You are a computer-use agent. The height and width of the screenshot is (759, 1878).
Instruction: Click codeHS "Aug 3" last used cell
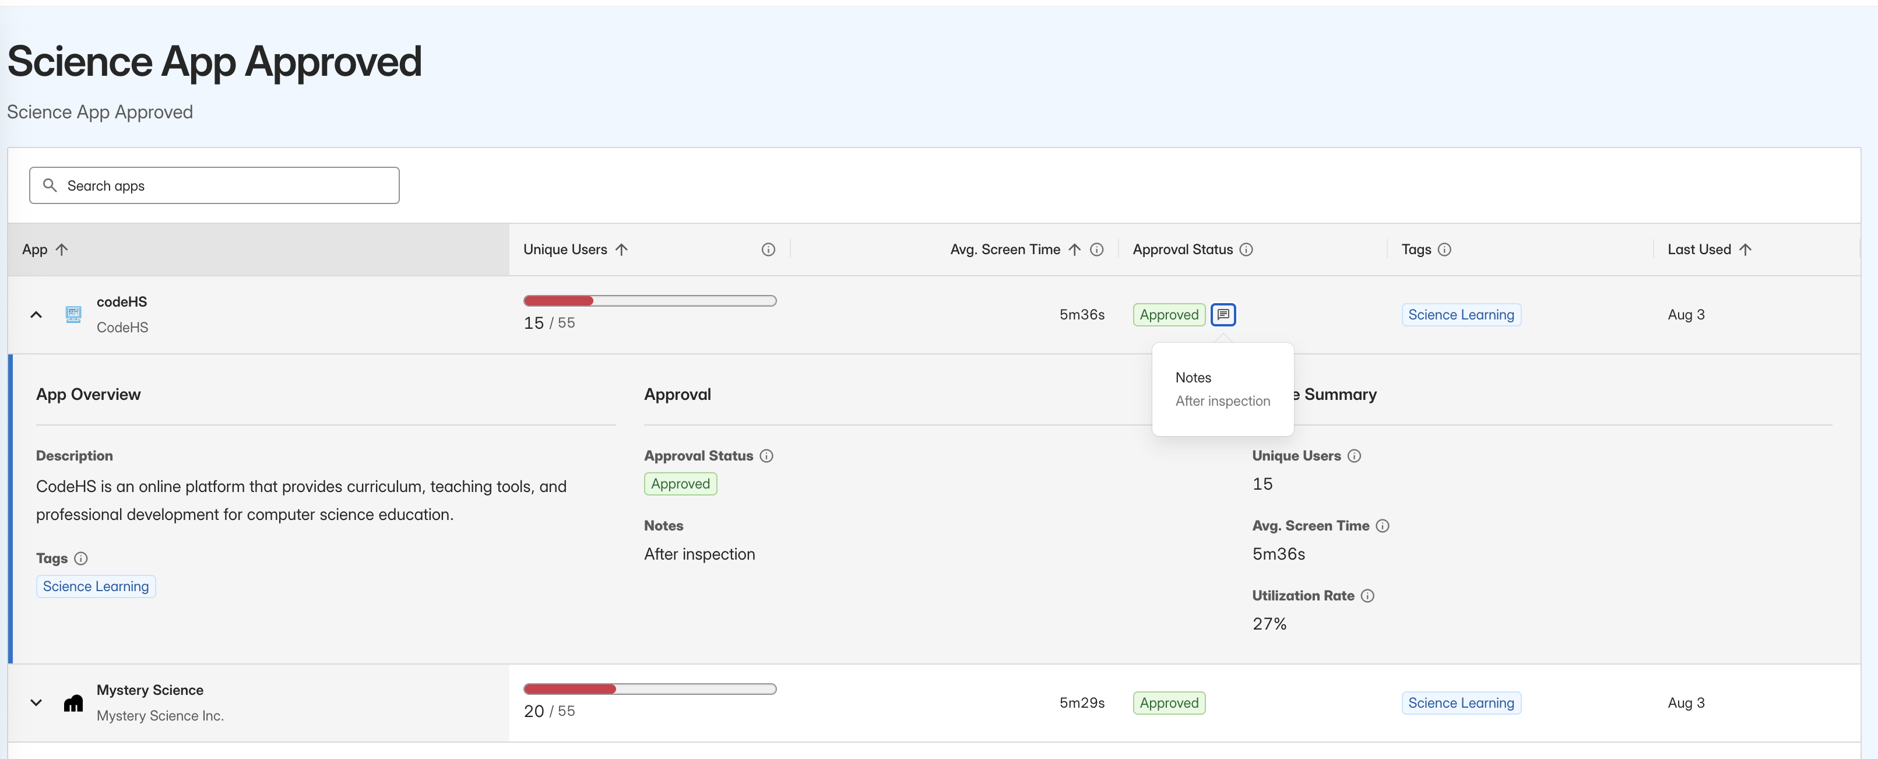coord(1686,315)
